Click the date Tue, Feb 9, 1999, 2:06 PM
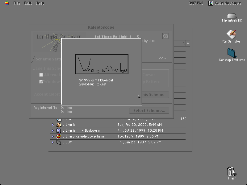The image size is (247, 185). (x=138, y=136)
